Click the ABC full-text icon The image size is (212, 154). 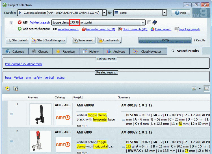(x=25, y=22)
